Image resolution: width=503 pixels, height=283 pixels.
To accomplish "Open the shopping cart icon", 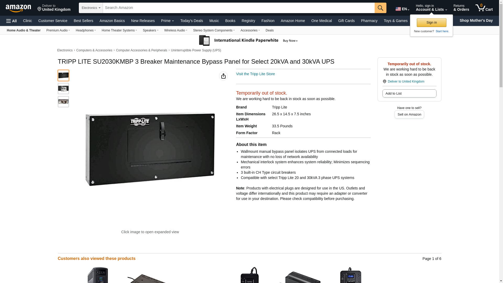I will 484,8.
